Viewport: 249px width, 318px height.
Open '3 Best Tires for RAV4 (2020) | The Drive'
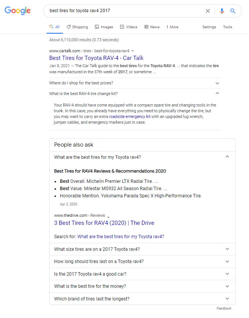(104, 223)
